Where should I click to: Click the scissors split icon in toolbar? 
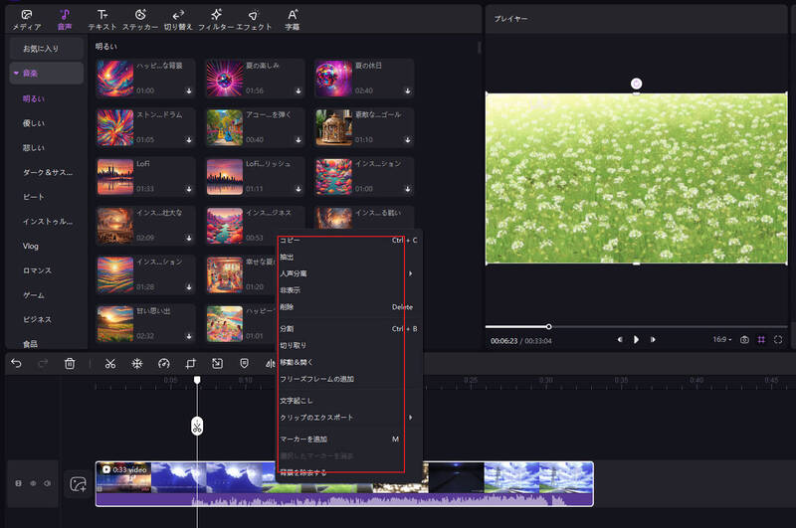pyautogui.click(x=110, y=363)
